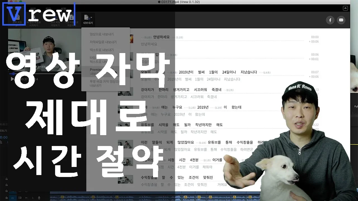Play the video with the preview play button
The image size is (358, 201).
point(12,79)
